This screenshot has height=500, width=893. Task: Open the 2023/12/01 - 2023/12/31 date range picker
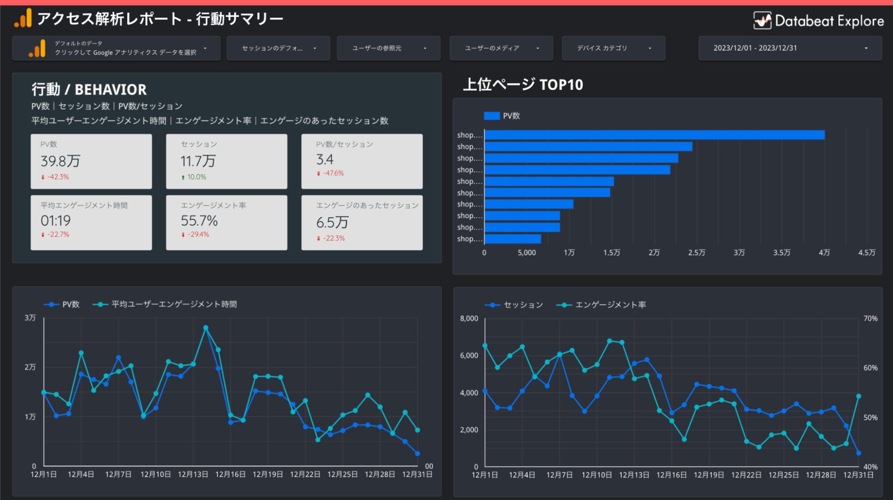pyautogui.click(x=790, y=48)
